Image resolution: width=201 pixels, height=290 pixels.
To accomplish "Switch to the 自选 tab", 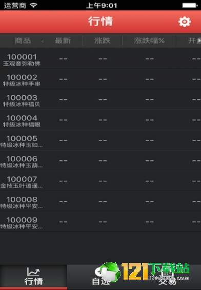I will [100, 277].
